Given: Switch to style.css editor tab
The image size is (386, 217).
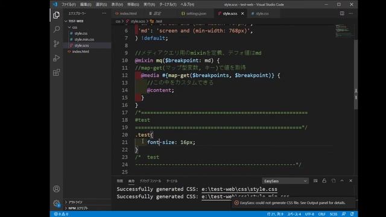Looking at the screenshot, I should [x=262, y=13].
